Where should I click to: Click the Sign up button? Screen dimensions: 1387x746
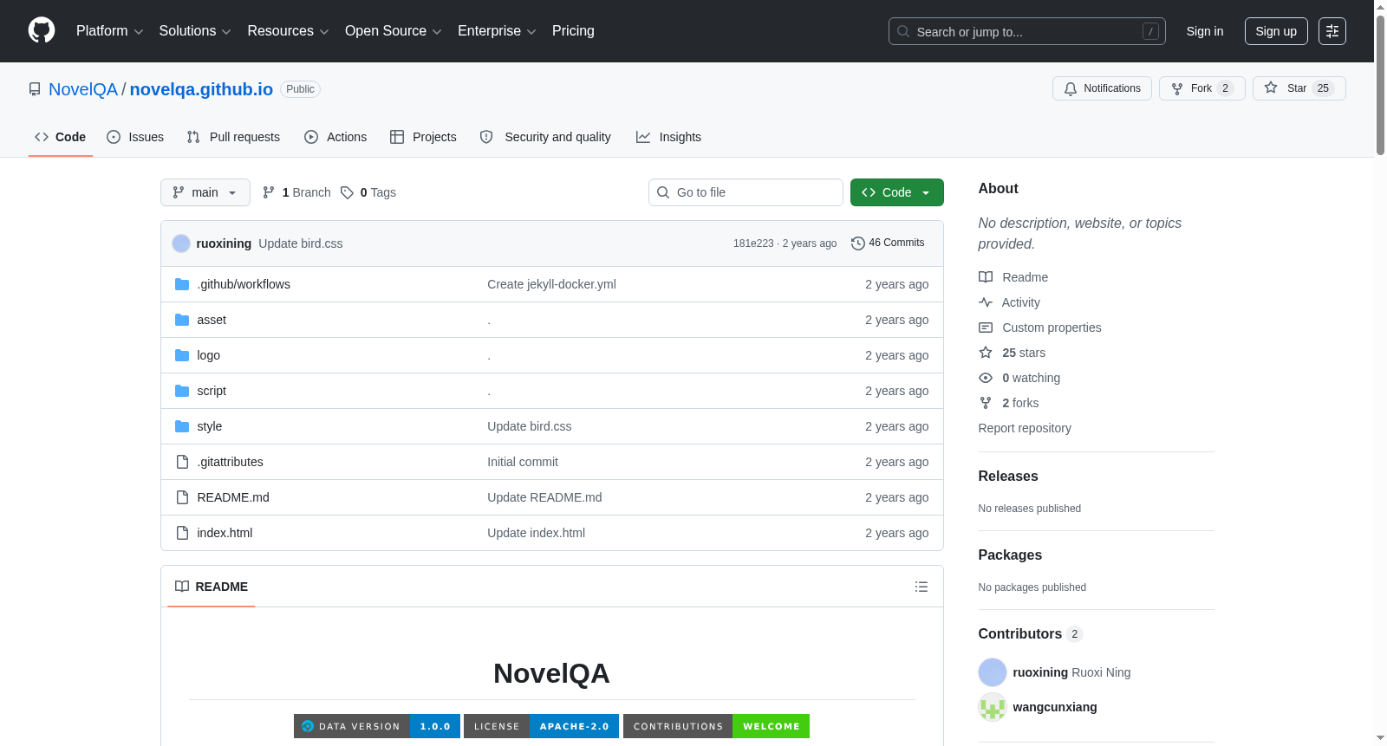coord(1276,31)
